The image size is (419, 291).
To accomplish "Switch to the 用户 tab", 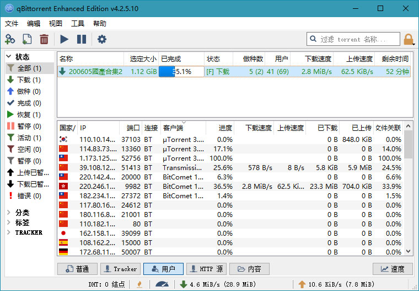I will pos(164,269).
